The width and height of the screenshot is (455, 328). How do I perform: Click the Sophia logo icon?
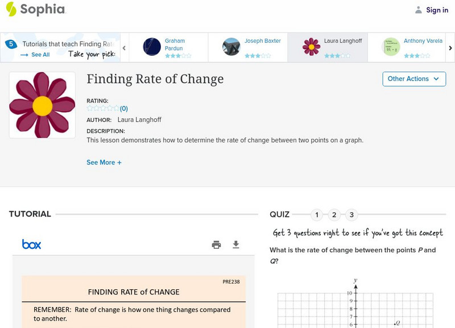click(11, 9)
